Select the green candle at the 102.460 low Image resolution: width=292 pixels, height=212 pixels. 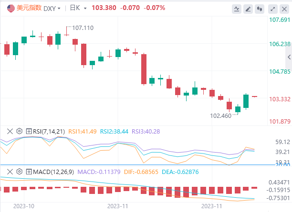238,109
